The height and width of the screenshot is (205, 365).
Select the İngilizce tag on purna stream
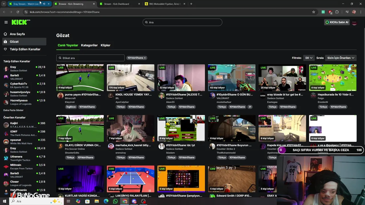pyautogui.click(x=71, y=107)
